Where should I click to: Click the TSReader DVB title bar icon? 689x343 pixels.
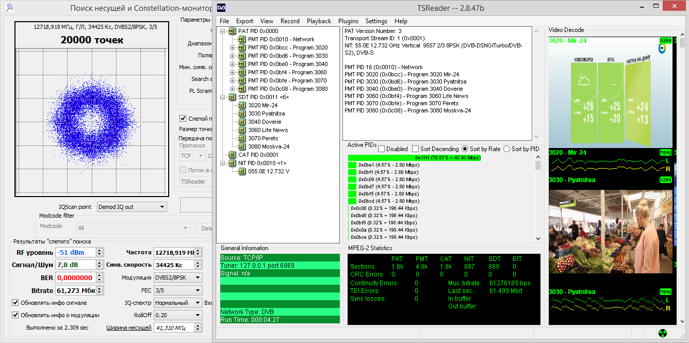(221, 8)
